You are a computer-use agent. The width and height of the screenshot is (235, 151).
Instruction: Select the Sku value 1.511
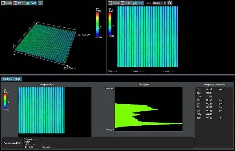click(x=209, y=96)
